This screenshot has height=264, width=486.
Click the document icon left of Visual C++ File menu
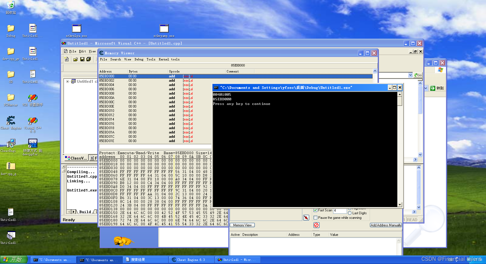click(66, 51)
